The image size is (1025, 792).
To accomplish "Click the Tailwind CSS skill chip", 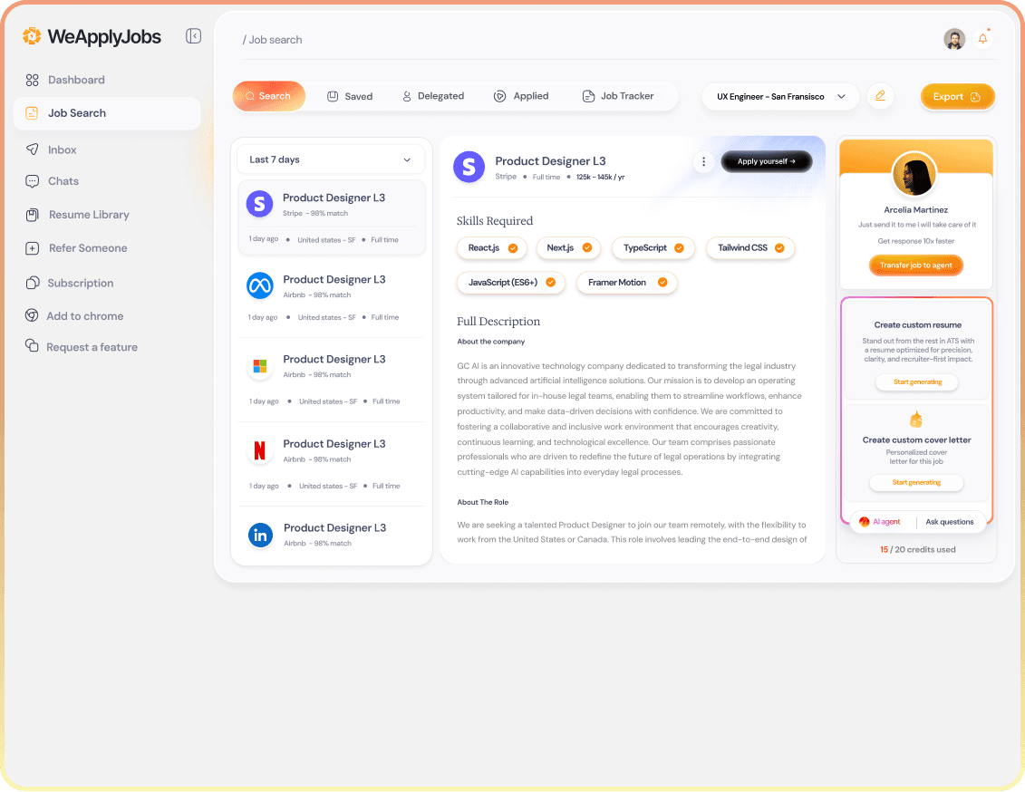I will click(750, 247).
